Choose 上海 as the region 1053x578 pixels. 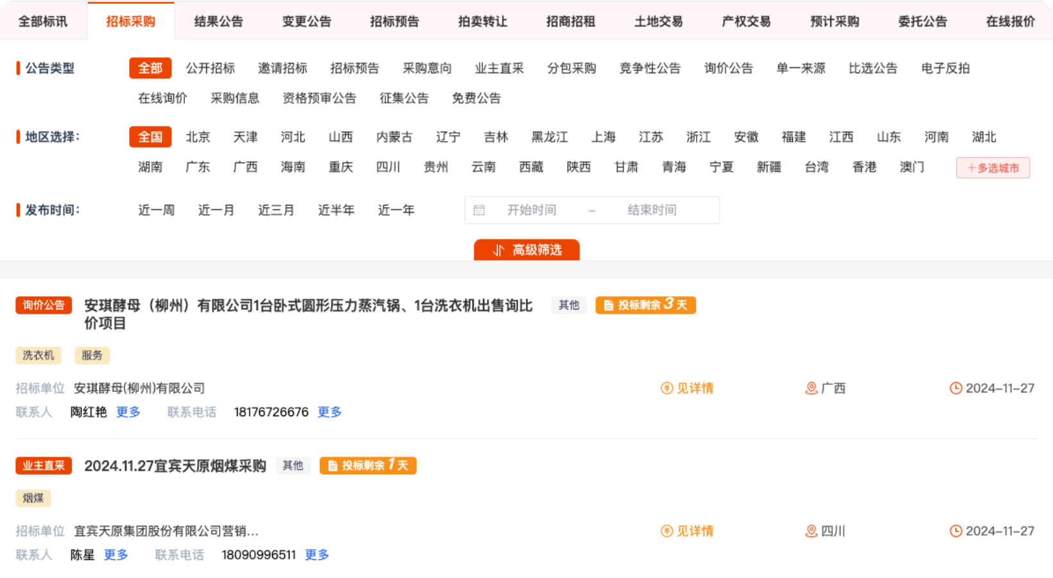coord(604,137)
